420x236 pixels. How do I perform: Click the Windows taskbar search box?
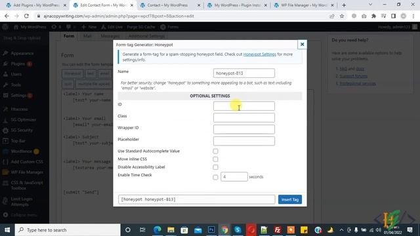coord(68,230)
